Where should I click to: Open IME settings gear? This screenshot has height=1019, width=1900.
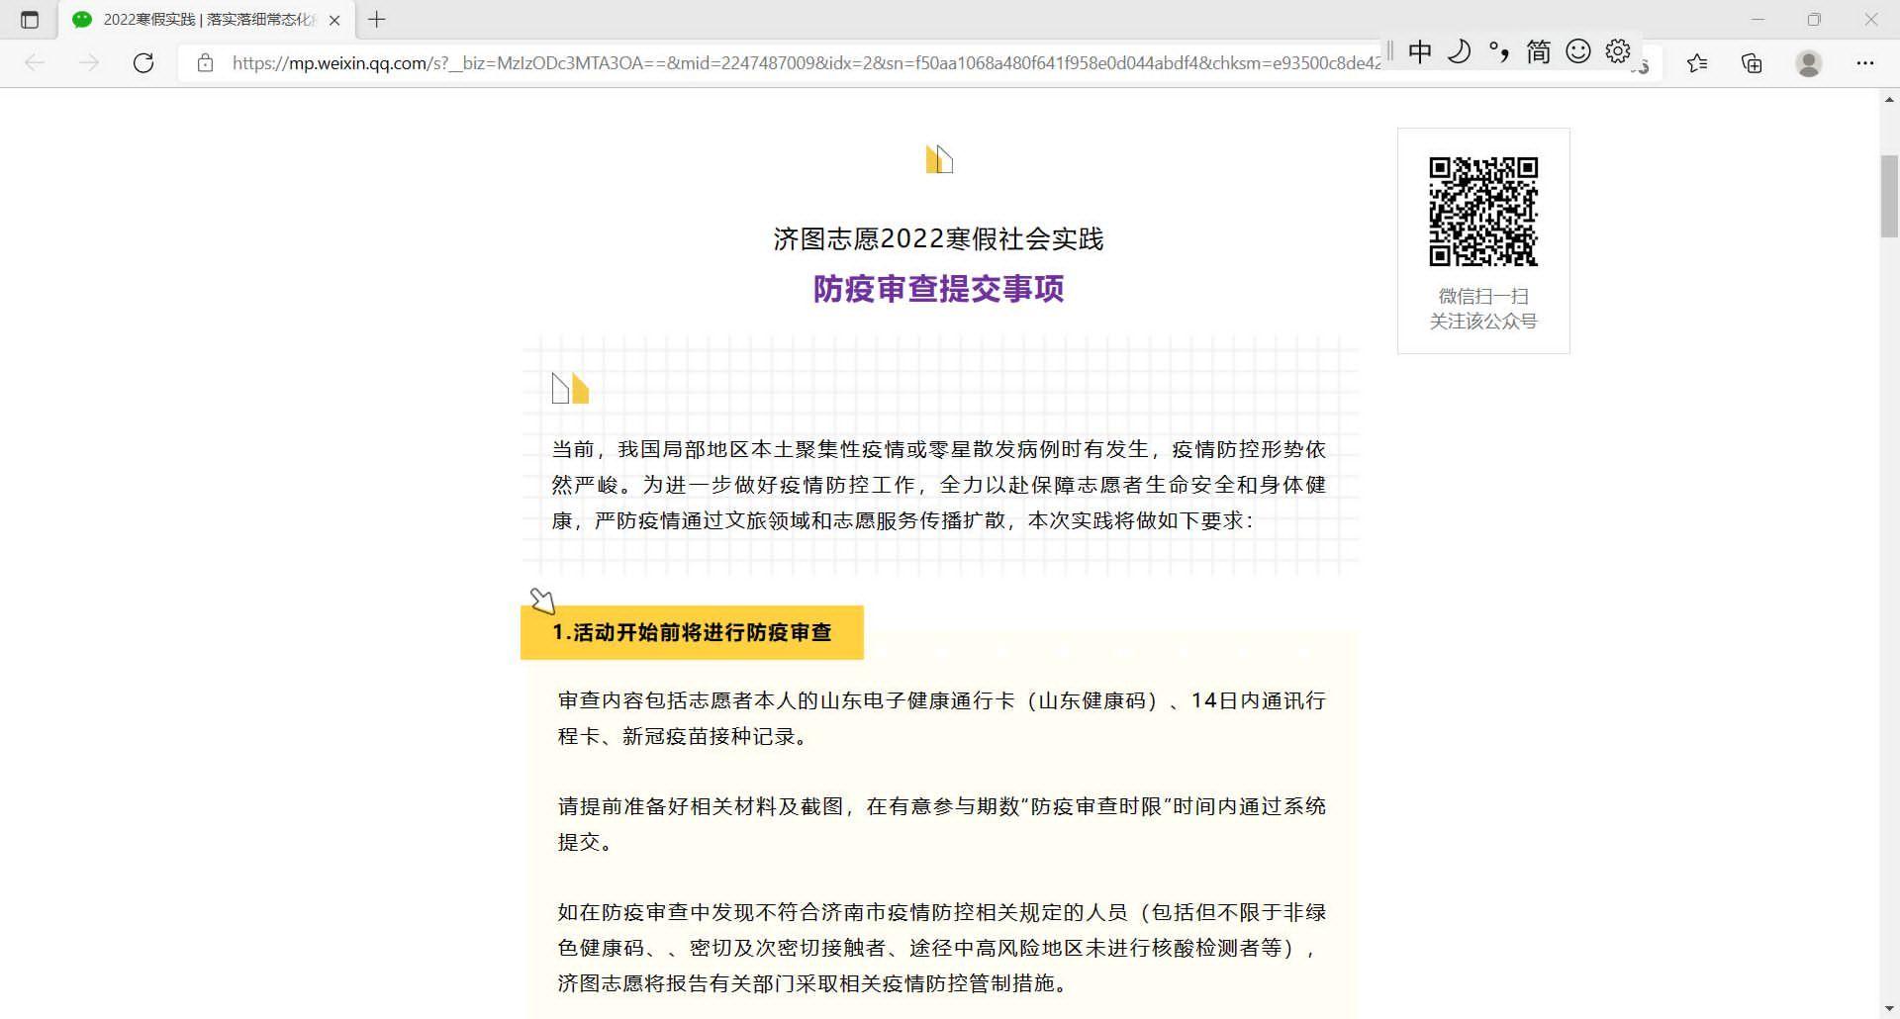(1618, 51)
